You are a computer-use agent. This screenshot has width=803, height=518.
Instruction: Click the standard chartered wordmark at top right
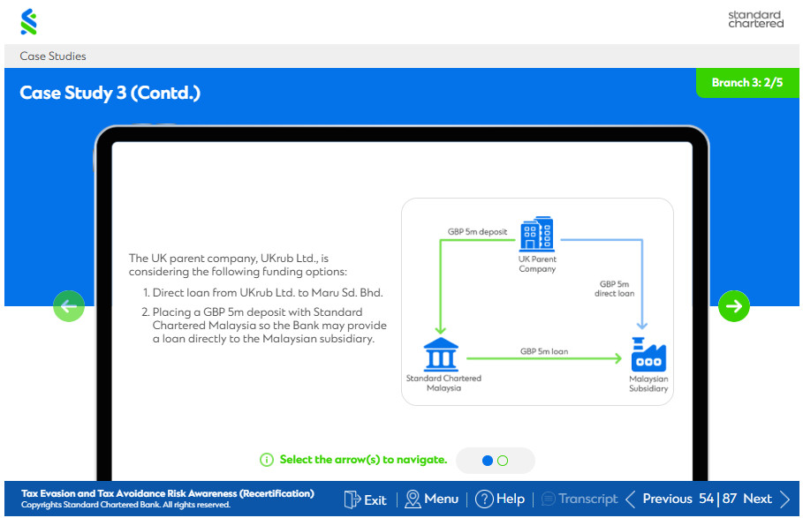[756, 19]
